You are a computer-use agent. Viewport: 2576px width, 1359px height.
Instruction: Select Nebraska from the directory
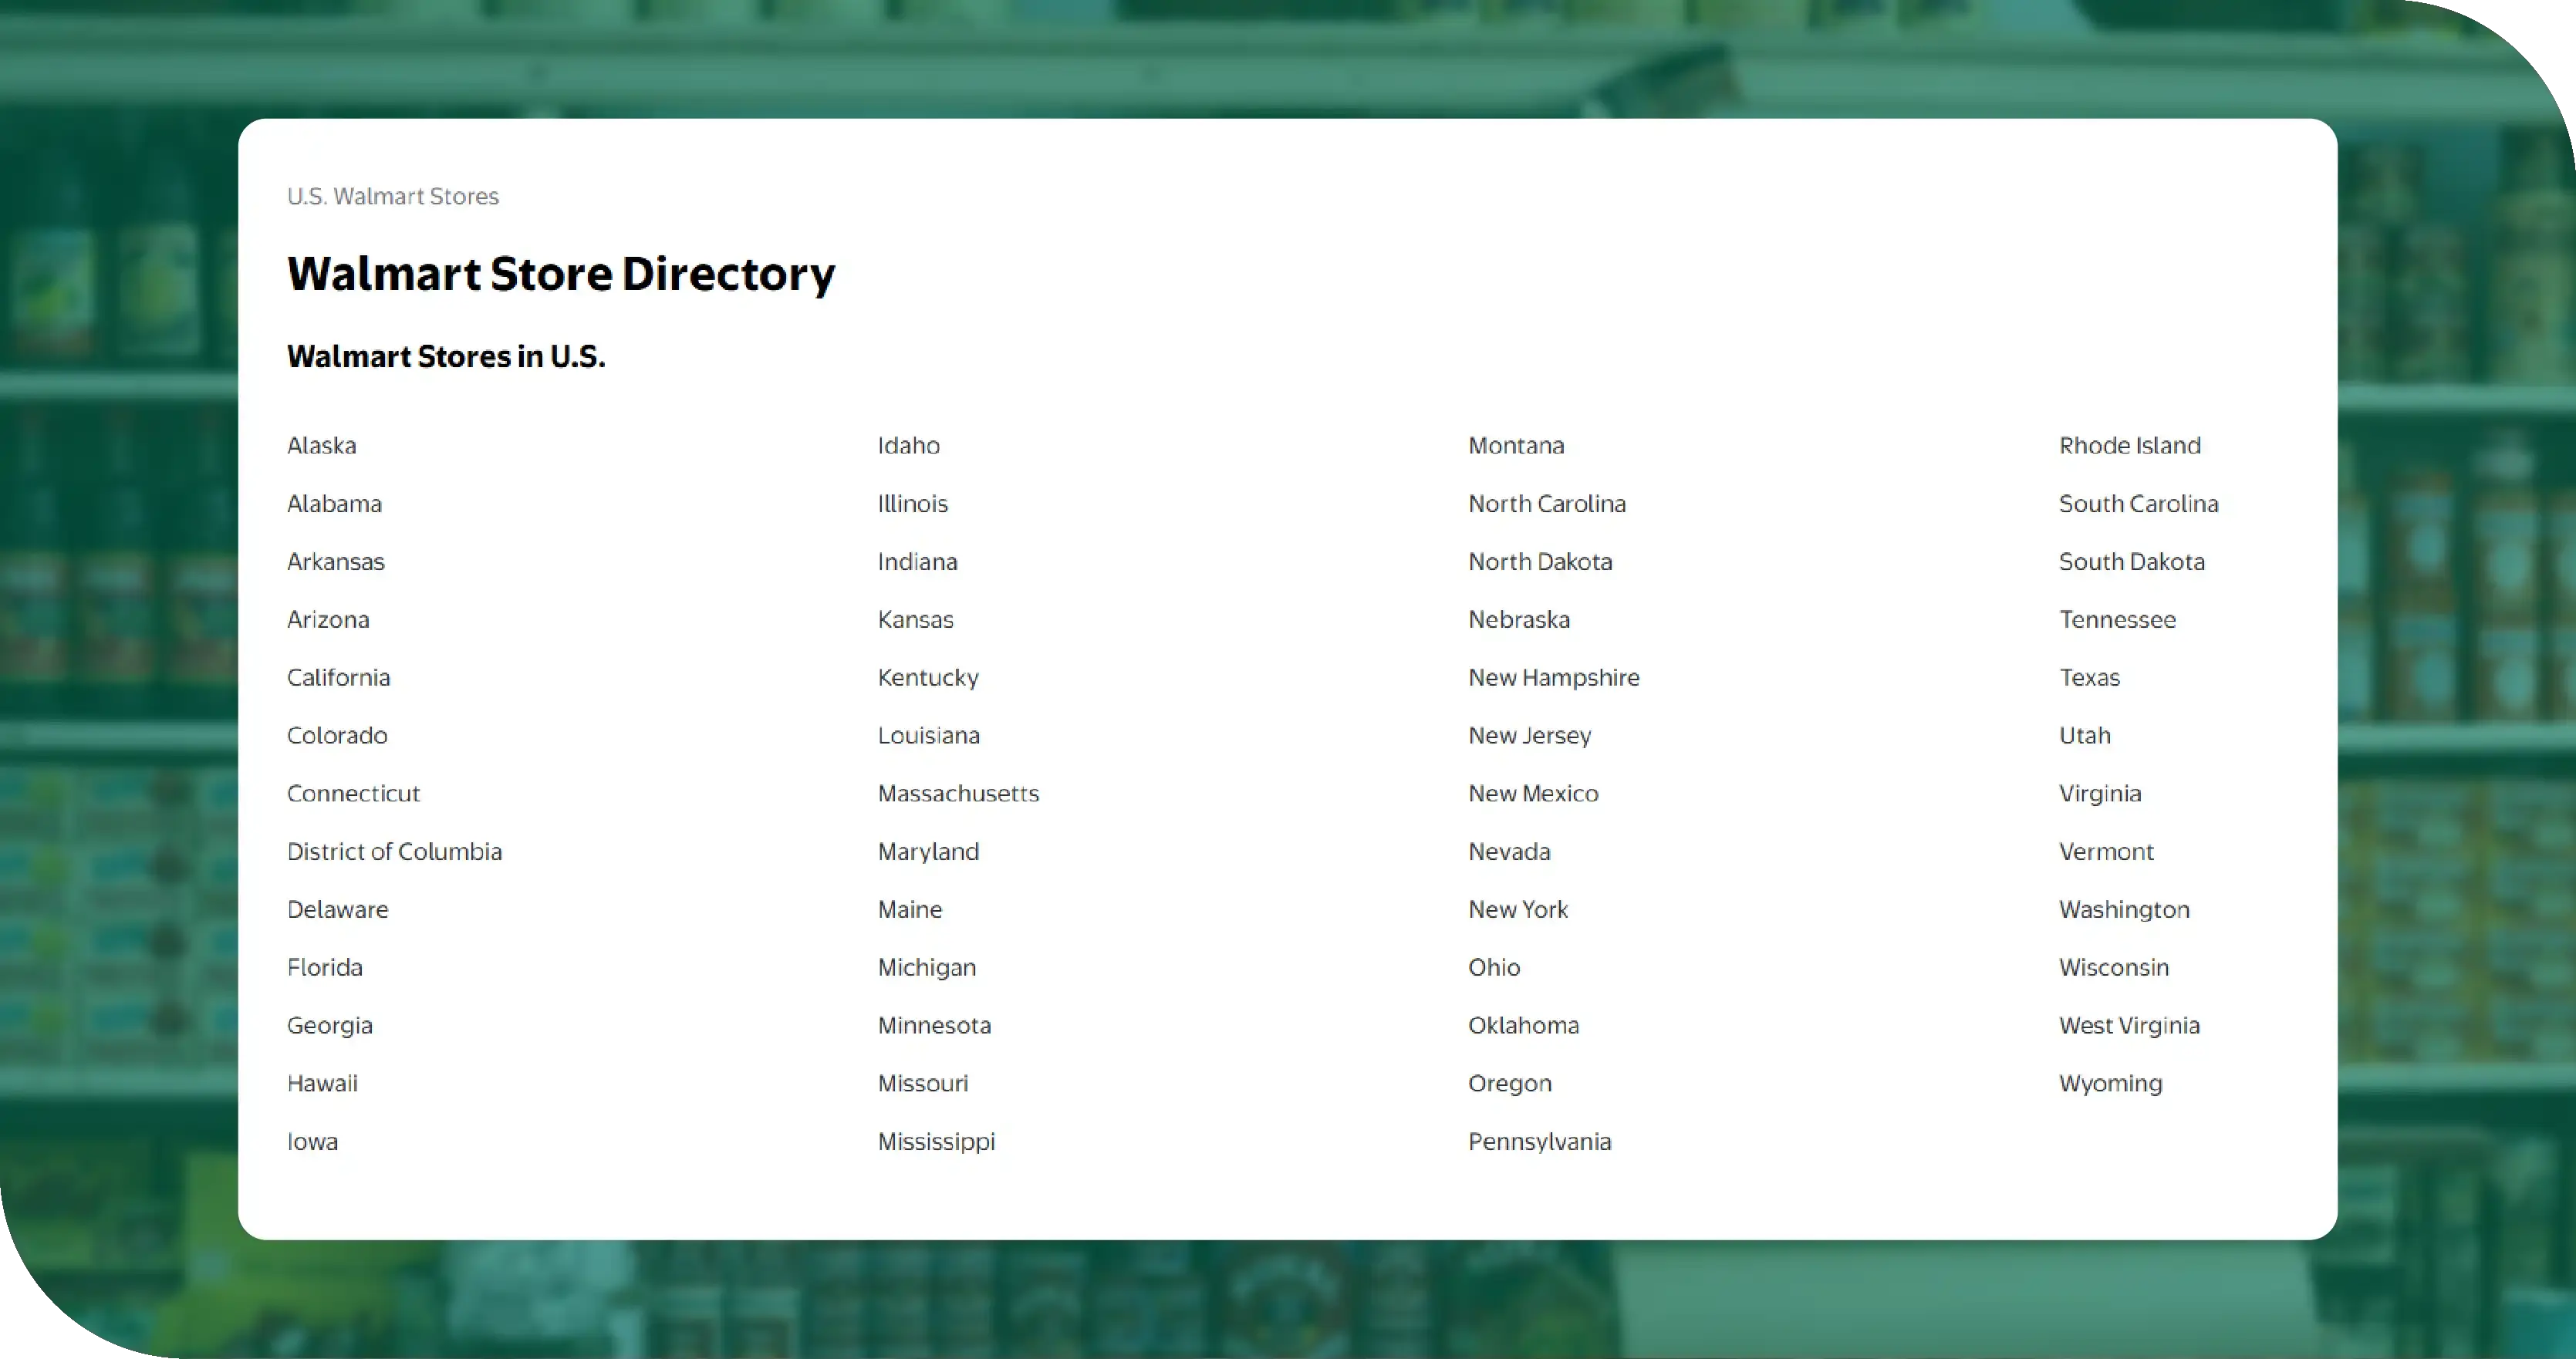tap(1519, 619)
